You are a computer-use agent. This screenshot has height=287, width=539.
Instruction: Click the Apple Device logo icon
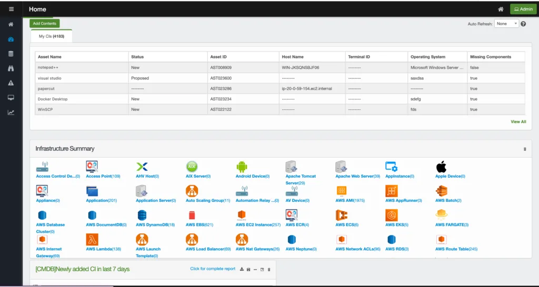(x=441, y=167)
